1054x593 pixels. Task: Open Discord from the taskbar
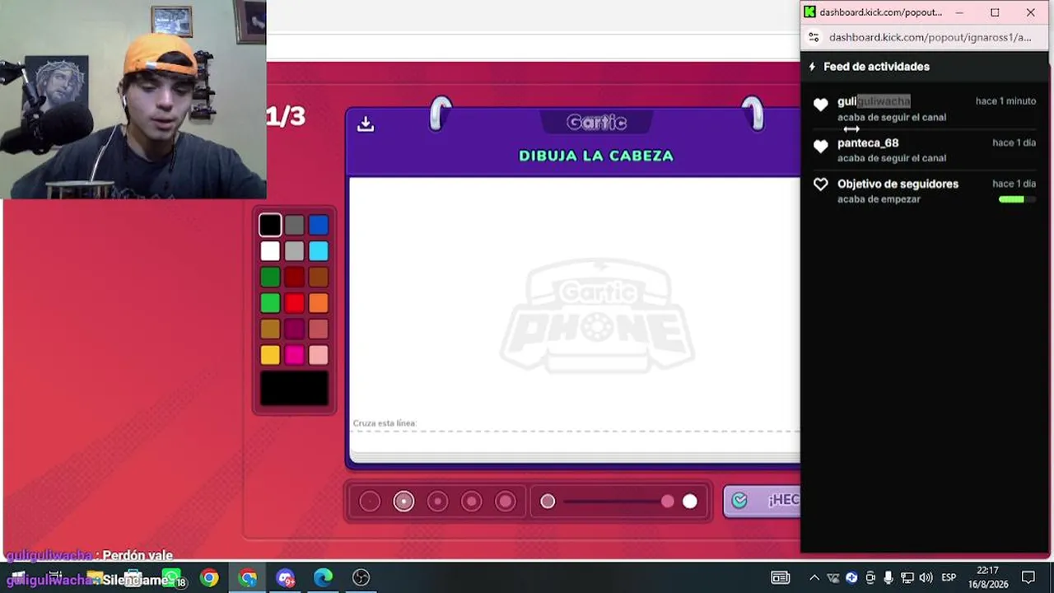[286, 578]
